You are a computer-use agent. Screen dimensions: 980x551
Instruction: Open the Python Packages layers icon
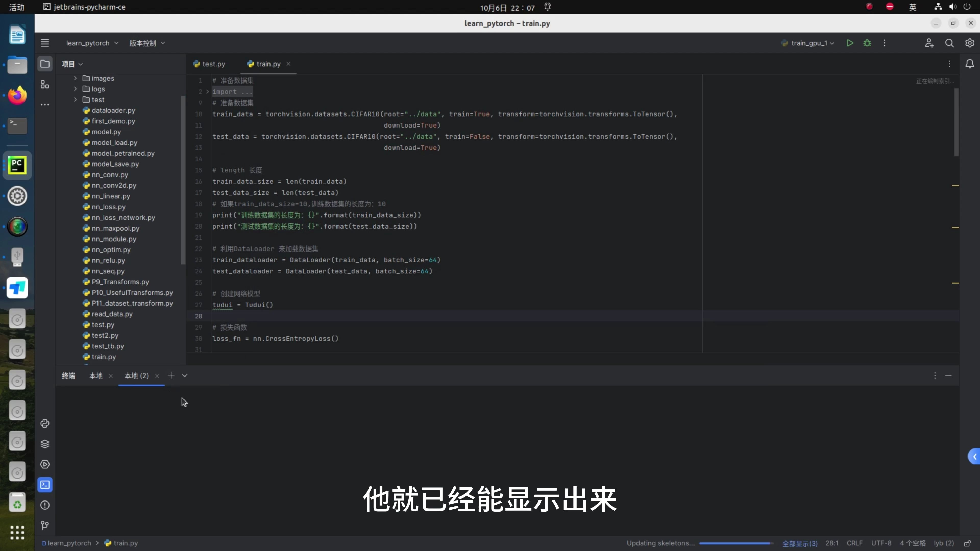click(x=45, y=444)
